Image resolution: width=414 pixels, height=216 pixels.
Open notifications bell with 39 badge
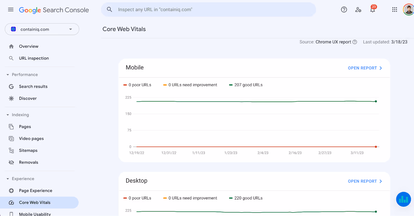pos(373,9)
